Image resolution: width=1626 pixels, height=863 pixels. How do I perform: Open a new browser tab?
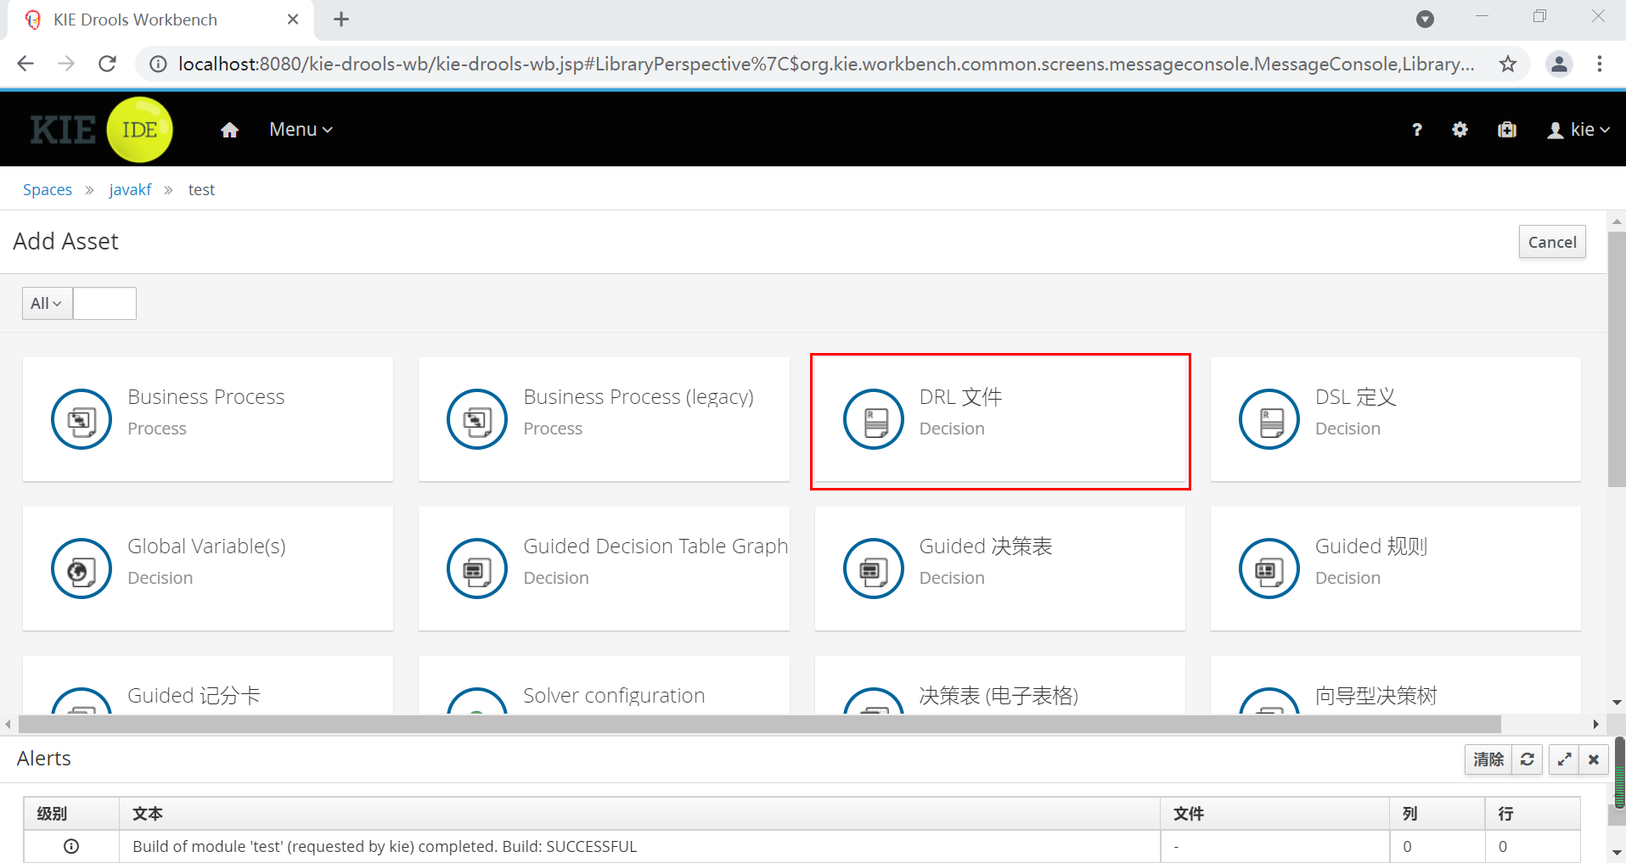coord(341,20)
